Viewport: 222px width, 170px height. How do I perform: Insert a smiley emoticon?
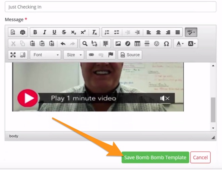click(x=157, y=43)
